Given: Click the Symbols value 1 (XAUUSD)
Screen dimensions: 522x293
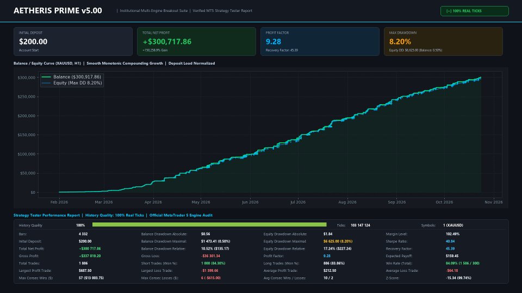Looking at the screenshot, I should (x=453, y=225).
